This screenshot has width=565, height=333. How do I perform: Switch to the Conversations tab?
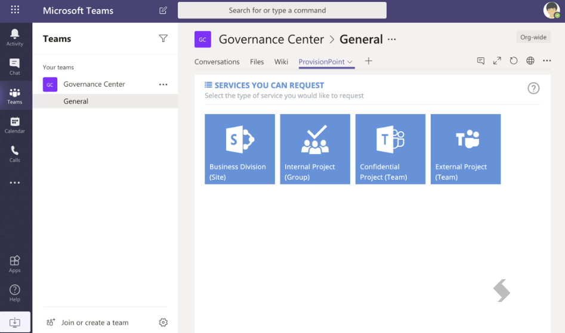click(217, 61)
